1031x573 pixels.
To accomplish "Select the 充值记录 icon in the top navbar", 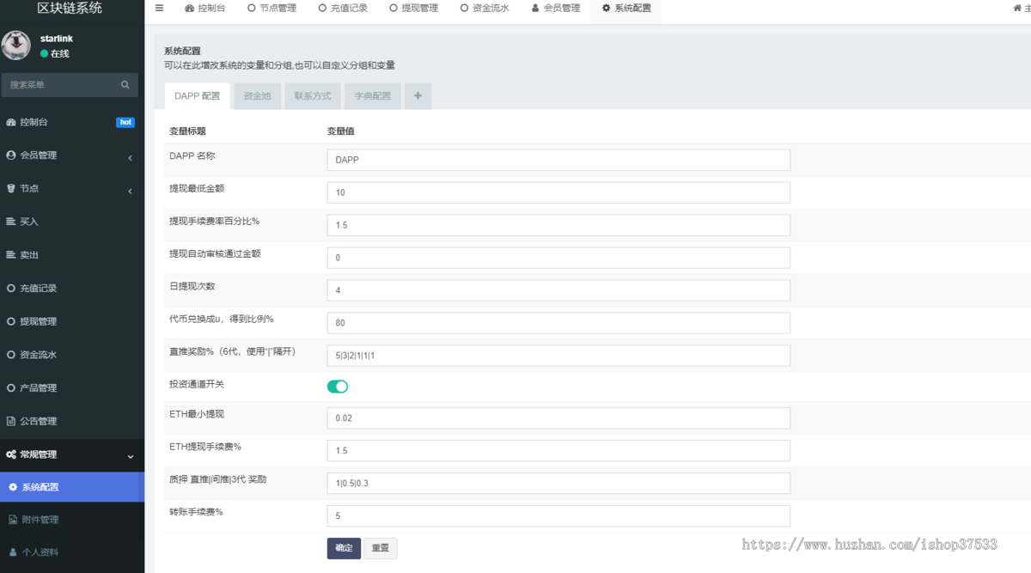I will (x=323, y=8).
